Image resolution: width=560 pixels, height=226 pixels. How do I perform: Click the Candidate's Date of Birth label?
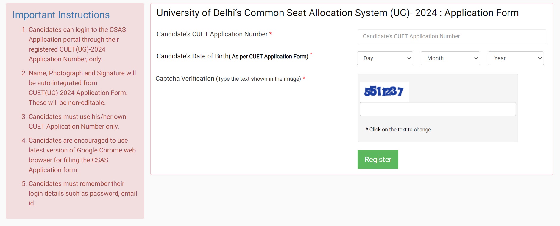pos(192,56)
